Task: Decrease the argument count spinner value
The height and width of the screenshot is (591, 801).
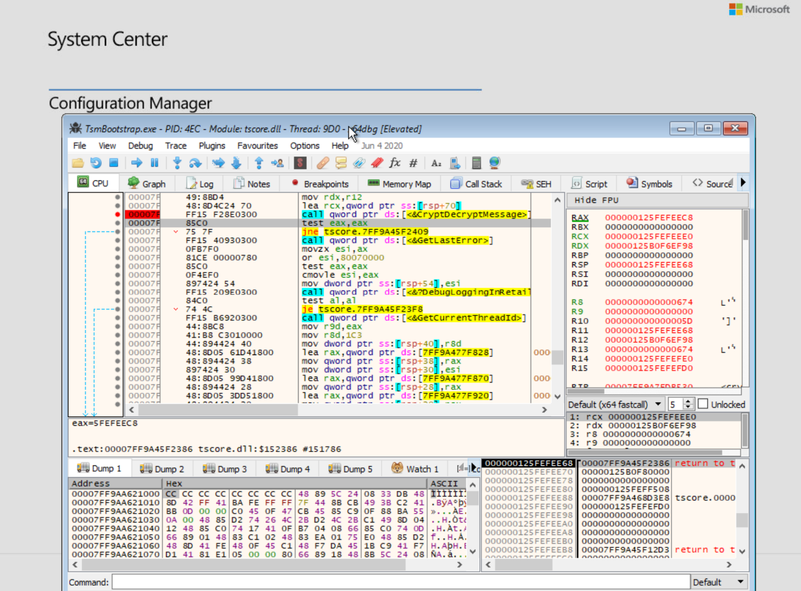Action: pyautogui.click(x=688, y=407)
